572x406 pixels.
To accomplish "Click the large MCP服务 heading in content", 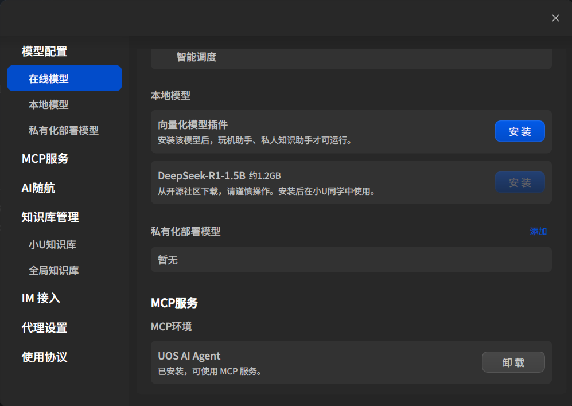I will [x=174, y=303].
